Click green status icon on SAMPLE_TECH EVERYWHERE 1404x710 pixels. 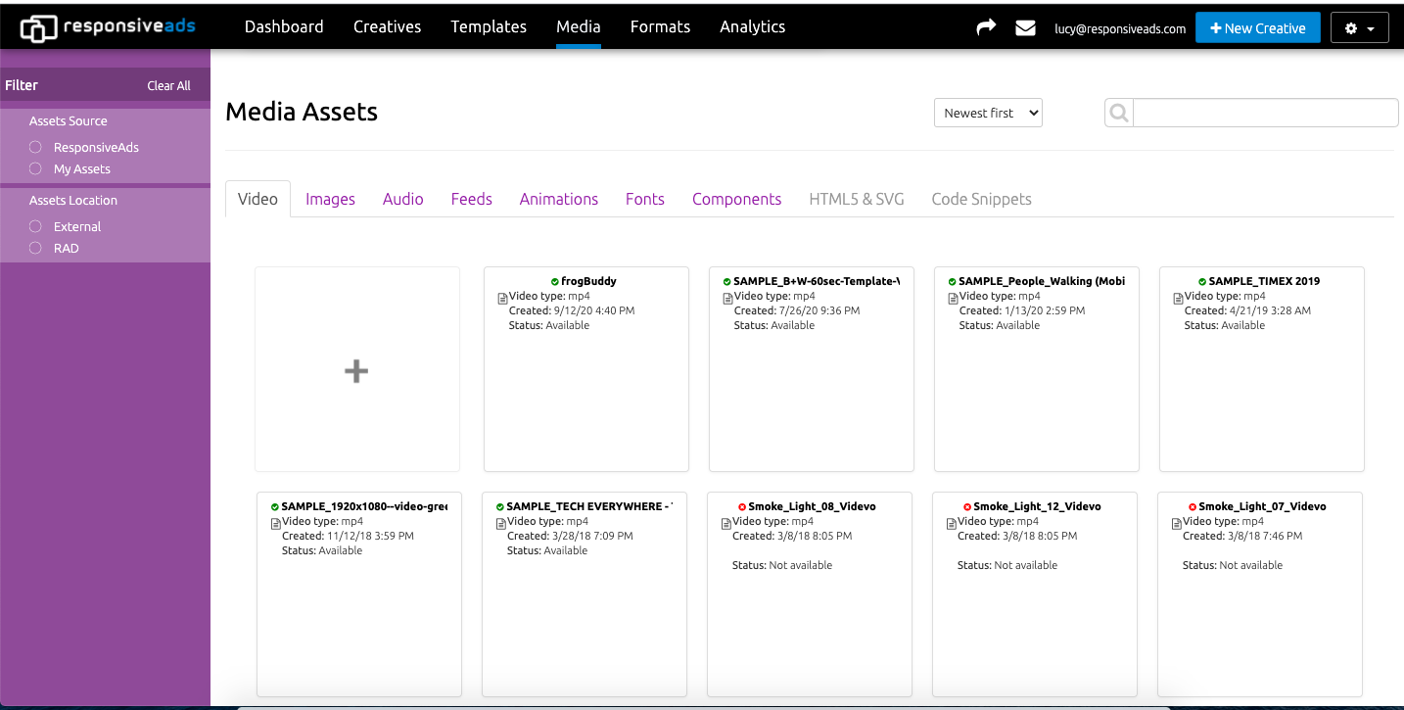pyautogui.click(x=499, y=507)
